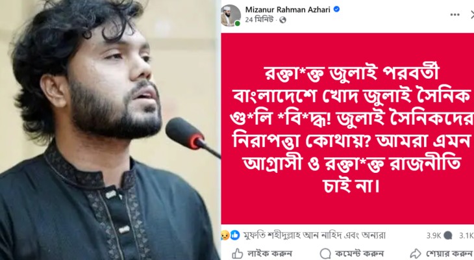Click the শেয়ার করুন button text
The image size is (474, 260).
[x=450, y=253]
